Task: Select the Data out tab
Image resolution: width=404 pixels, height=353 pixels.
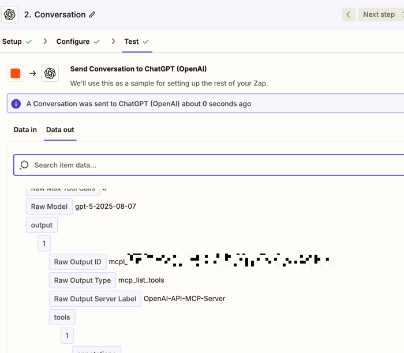Action: coord(60,130)
